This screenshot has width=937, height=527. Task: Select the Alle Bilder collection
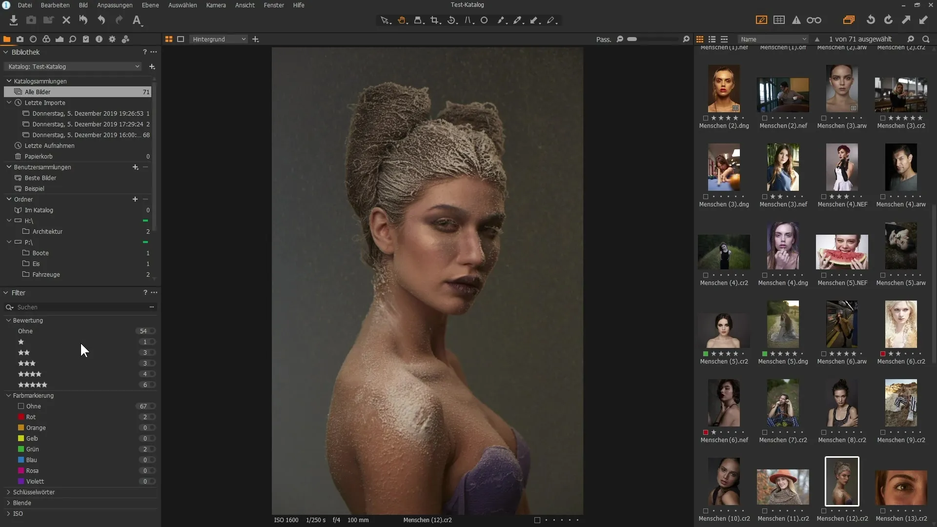tap(78, 92)
